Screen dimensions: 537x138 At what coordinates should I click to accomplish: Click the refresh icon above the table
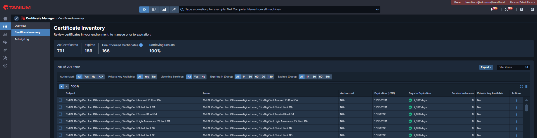[x=521, y=86]
